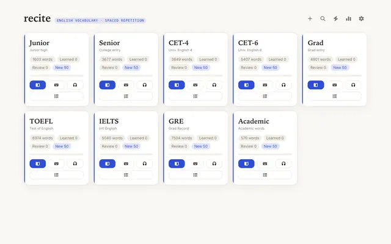The image size is (391, 244).
Task: Click headphones icon on IELTS deck
Action: (145, 163)
